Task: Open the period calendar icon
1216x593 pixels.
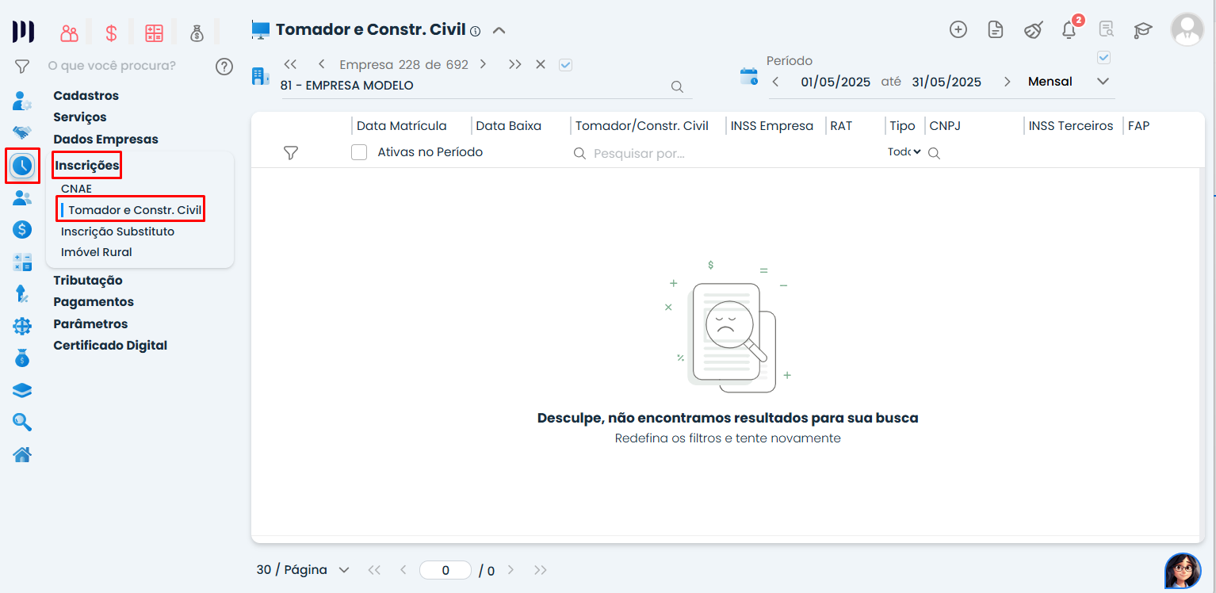Action: (749, 76)
